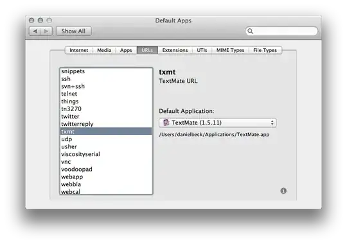Select twitterreply in the URL list
The height and width of the screenshot is (244, 347).
tap(106, 124)
